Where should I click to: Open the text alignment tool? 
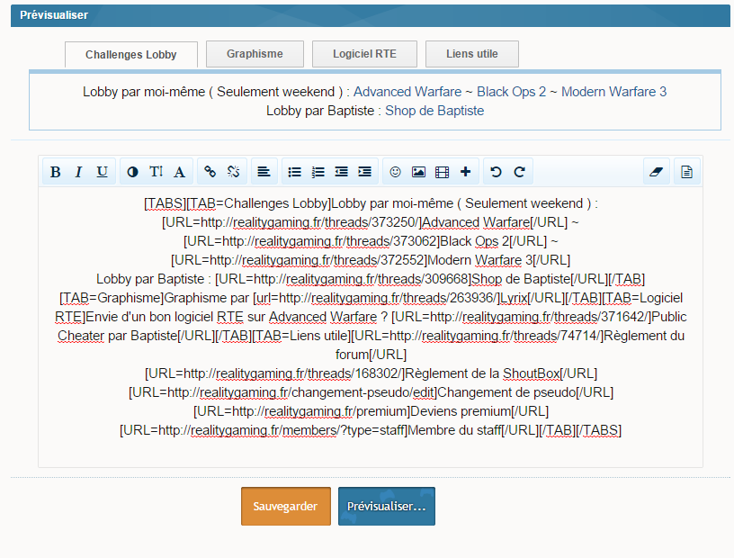coord(264,172)
